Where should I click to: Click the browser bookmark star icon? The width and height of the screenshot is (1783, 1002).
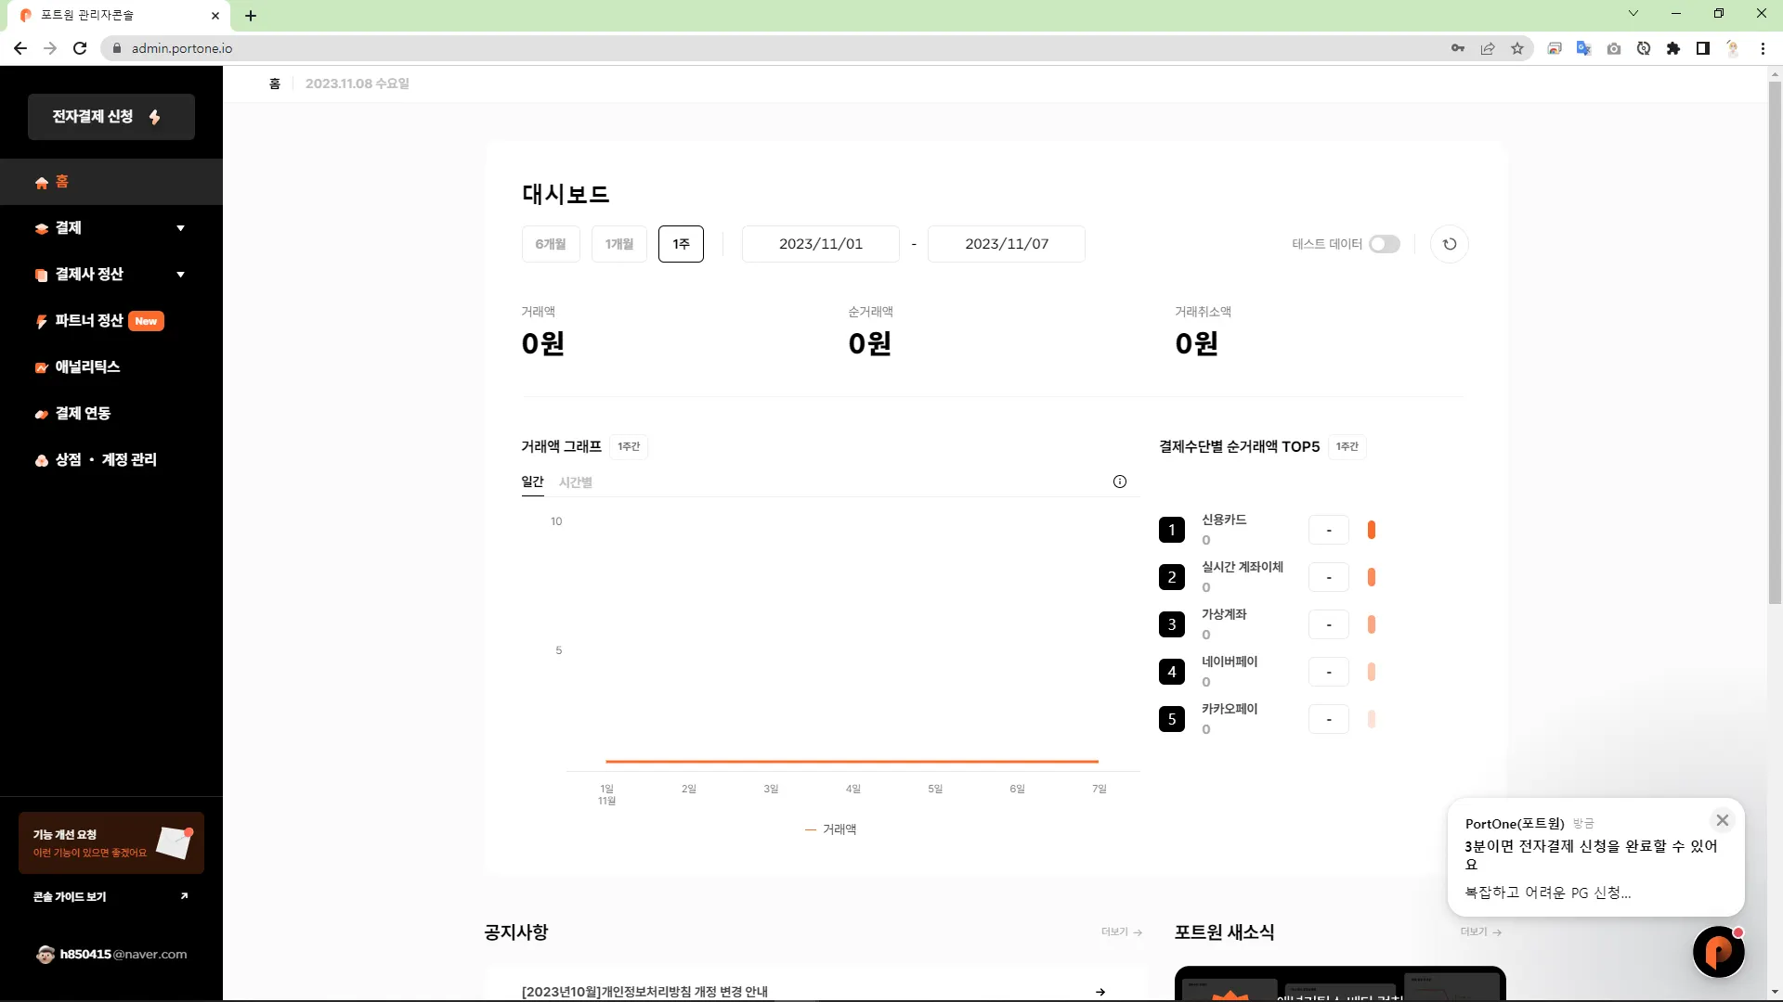coord(1517,48)
